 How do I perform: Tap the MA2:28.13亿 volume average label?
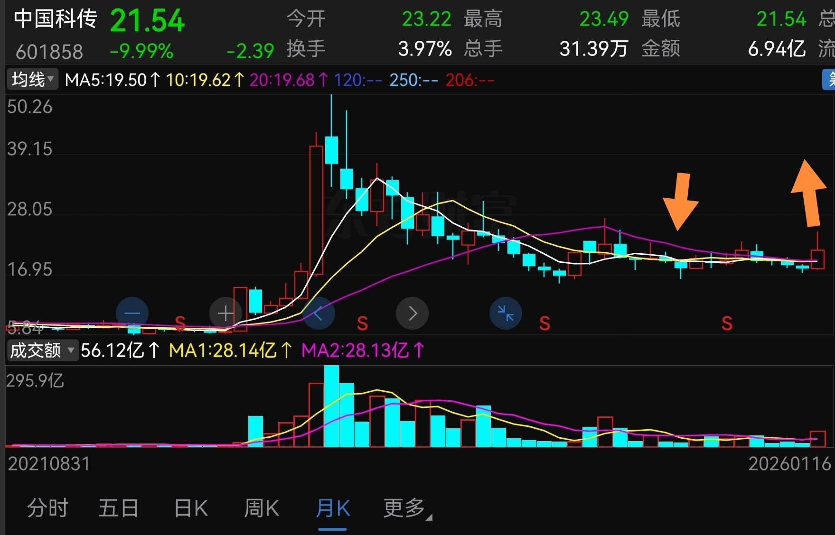[x=363, y=351]
